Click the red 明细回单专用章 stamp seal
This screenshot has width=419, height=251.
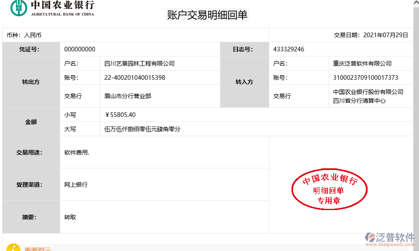330,189
